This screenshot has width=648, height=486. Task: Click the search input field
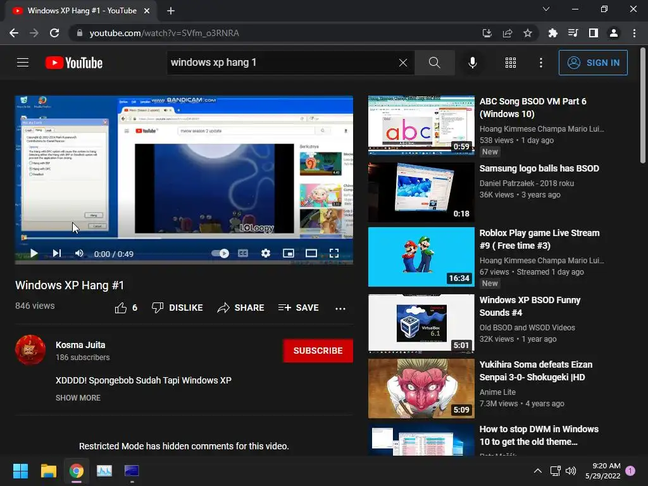click(x=282, y=63)
